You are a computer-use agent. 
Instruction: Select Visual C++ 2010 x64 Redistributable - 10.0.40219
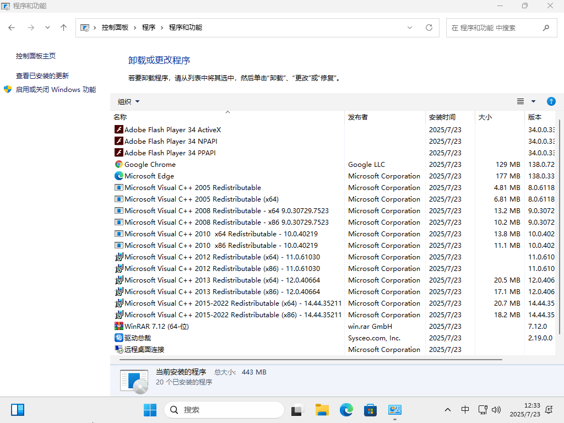pyautogui.click(x=334, y=234)
